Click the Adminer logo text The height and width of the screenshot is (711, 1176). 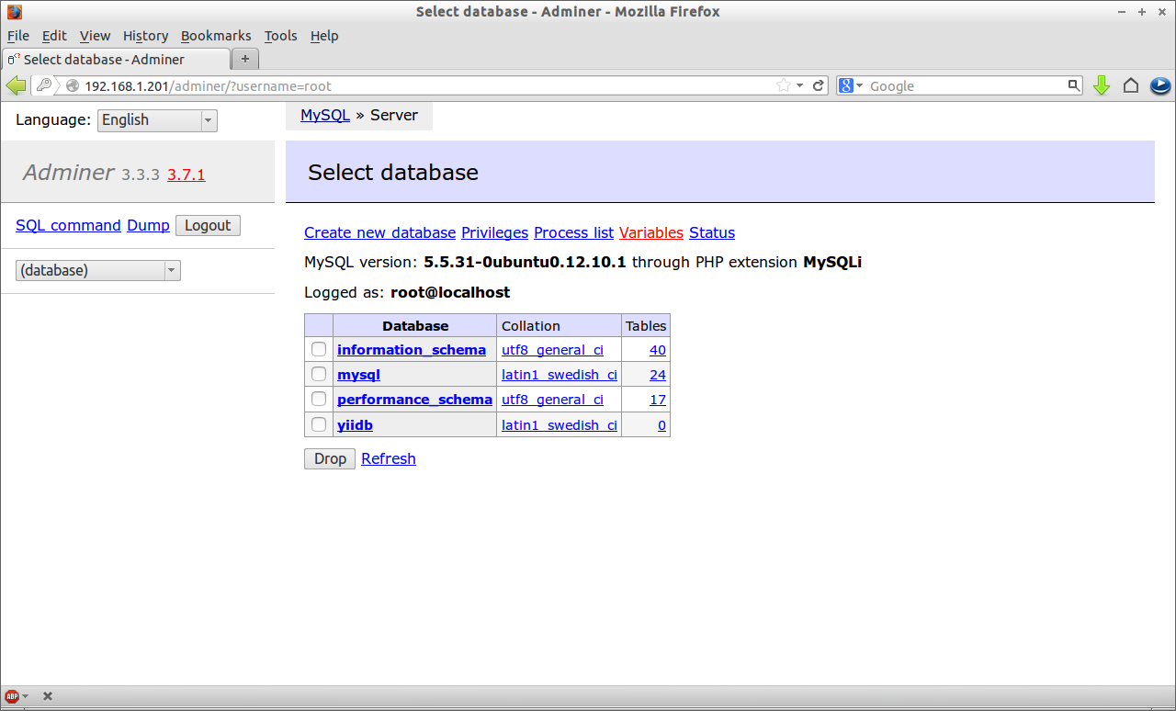[x=69, y=172]
